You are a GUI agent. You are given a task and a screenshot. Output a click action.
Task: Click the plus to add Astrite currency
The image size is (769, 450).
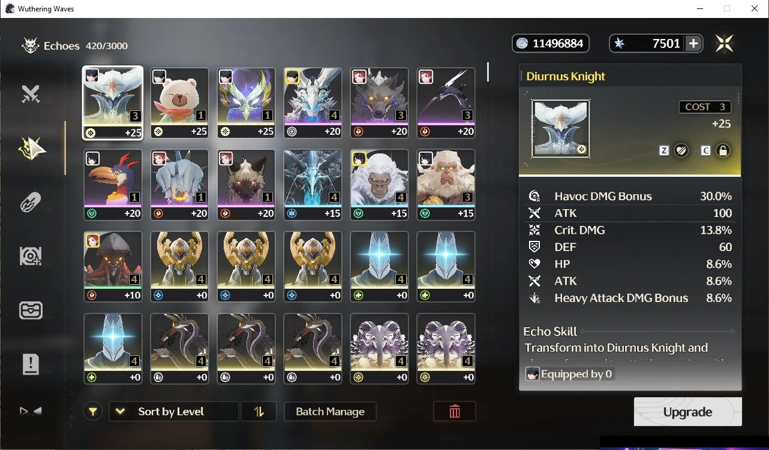pyautogui.click(x=693, y=43)
